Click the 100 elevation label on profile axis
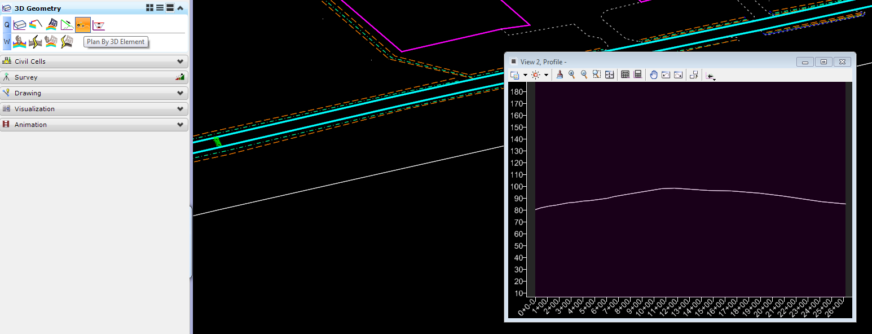Viewport: 872px width, 334px height. tap(516, 187)
